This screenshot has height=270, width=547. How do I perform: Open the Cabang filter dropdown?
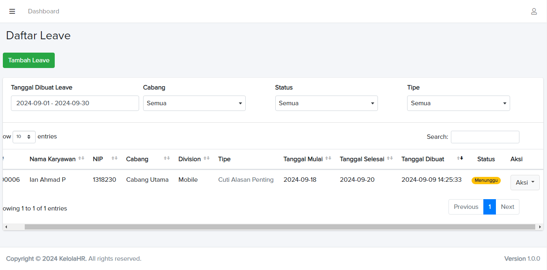coord(194,103)
